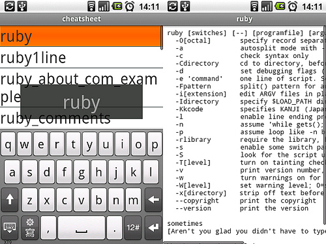Tap the shift arrow key on keyboard
The image size is (326, 244).
click(9, 200)
